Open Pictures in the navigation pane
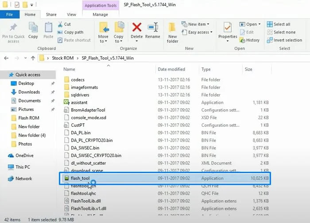Screen dimensions: 310x223 point(26,110)
